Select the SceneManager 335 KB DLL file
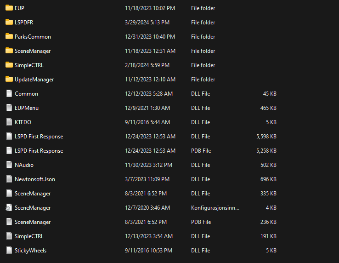The width and height of the screenshot is (339, 263). (x=33, y=194)
